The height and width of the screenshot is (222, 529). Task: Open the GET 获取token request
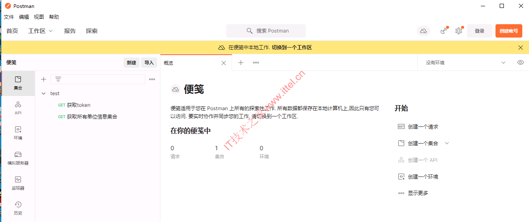click(x=97, y=105)
